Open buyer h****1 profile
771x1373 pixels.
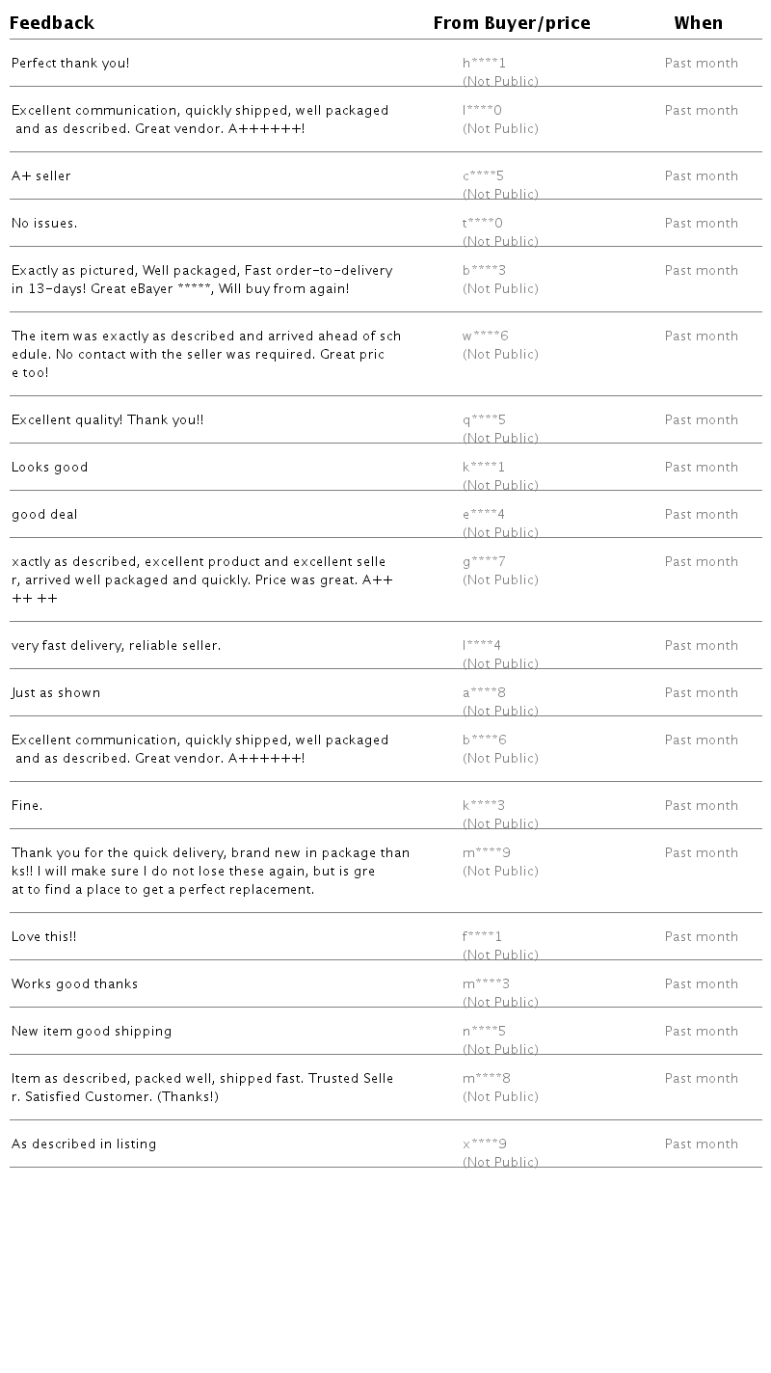click(484, 64)
